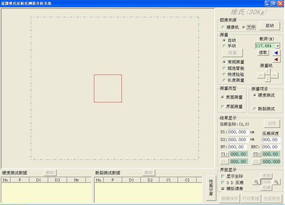Click the D2 column header in fracture table

pos(150,180)
